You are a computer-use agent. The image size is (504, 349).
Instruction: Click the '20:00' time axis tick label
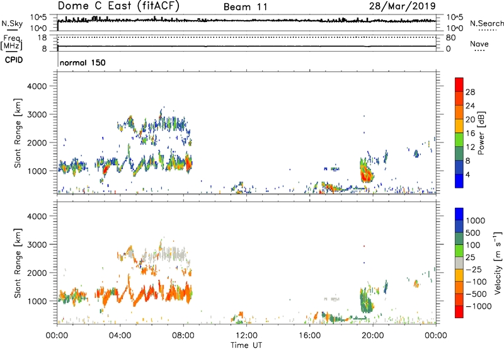[x=373, y=336]
